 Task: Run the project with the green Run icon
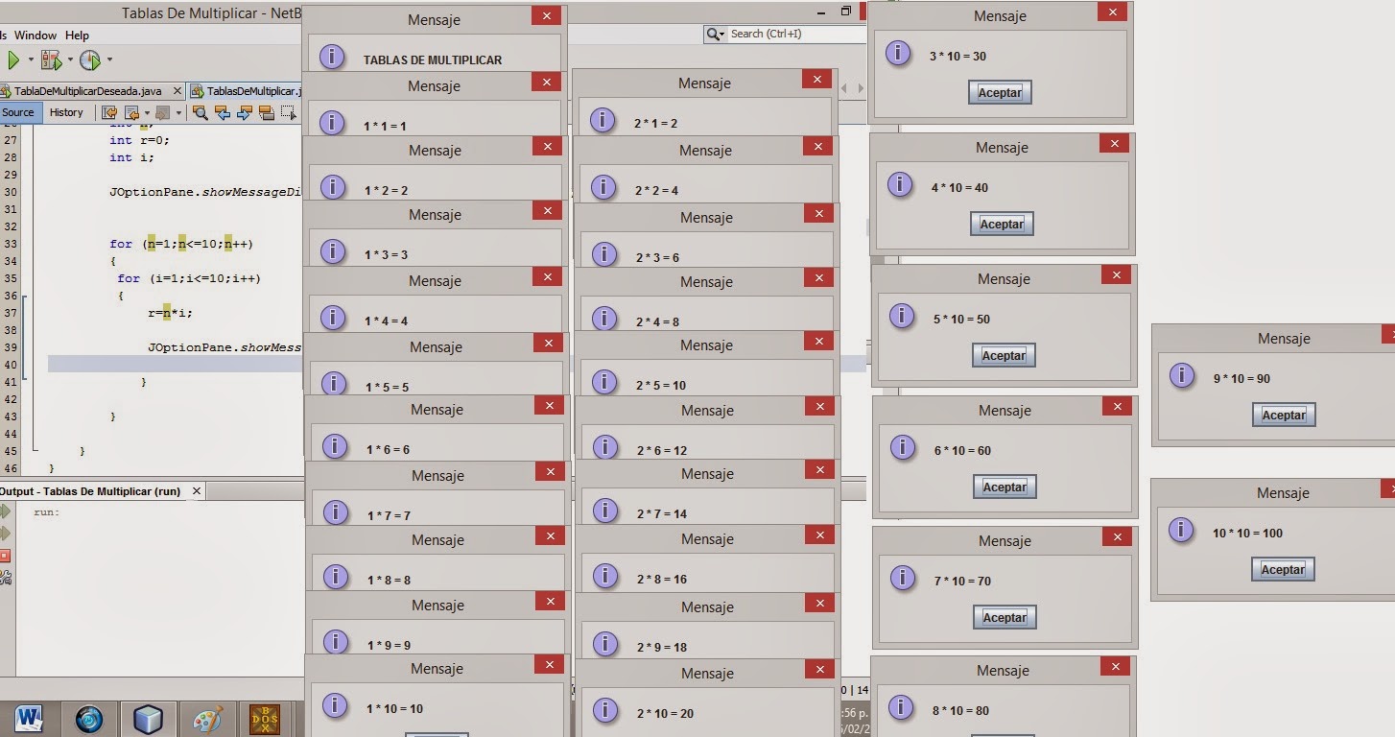[14, 59]
